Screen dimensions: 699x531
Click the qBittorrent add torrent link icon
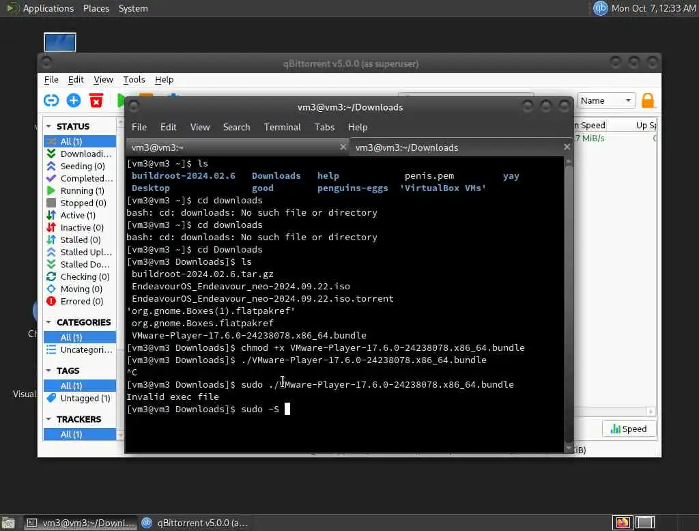click(51, 100)
